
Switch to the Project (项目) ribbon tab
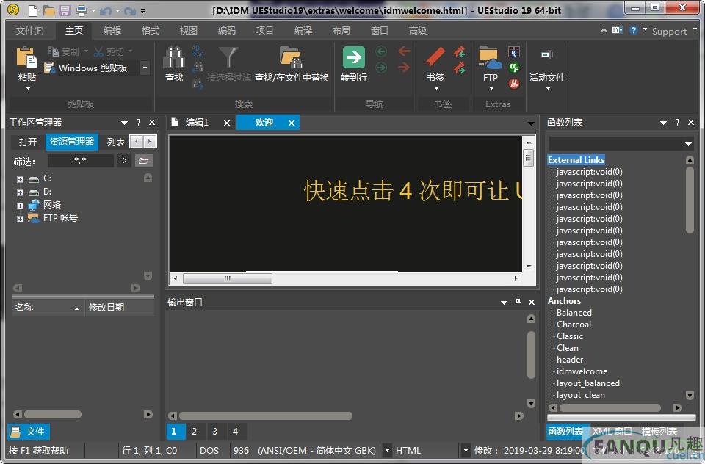[x=264, y=31]
